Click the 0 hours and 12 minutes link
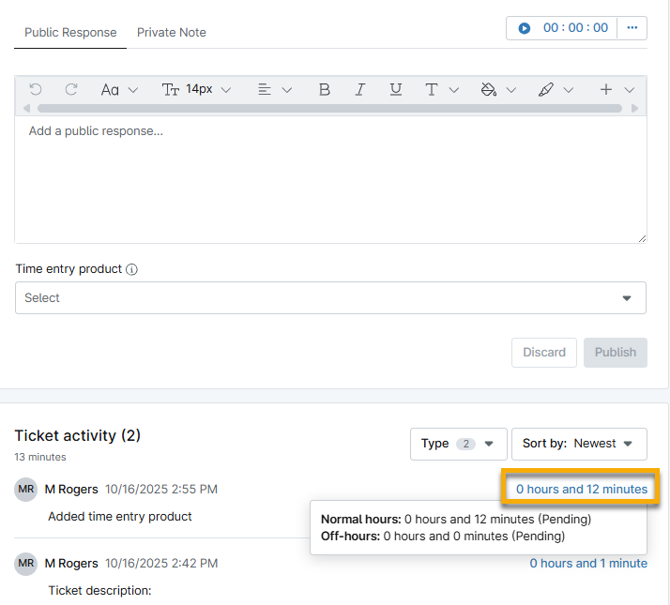This screenshot has height=605, width=670. pyautogui.click(x=581, y=489)
